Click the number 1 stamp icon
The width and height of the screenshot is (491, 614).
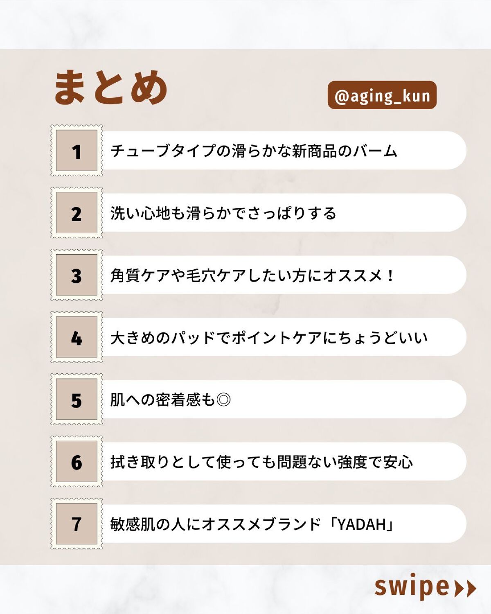click(x=77, y=151)
